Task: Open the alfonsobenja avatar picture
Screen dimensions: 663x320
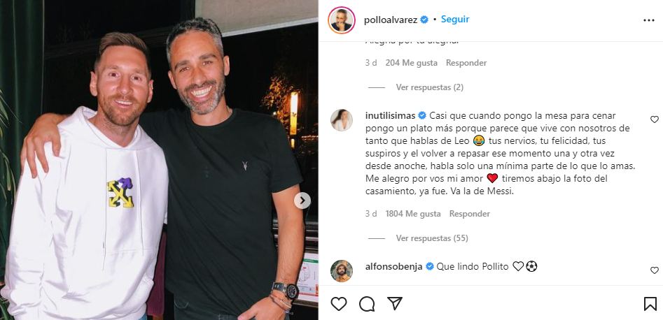Action: tap(341, 270)
